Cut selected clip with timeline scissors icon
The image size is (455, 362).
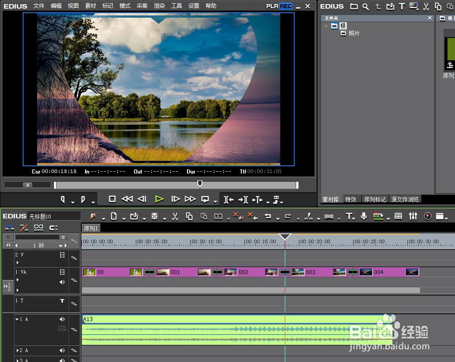point(175,216)
